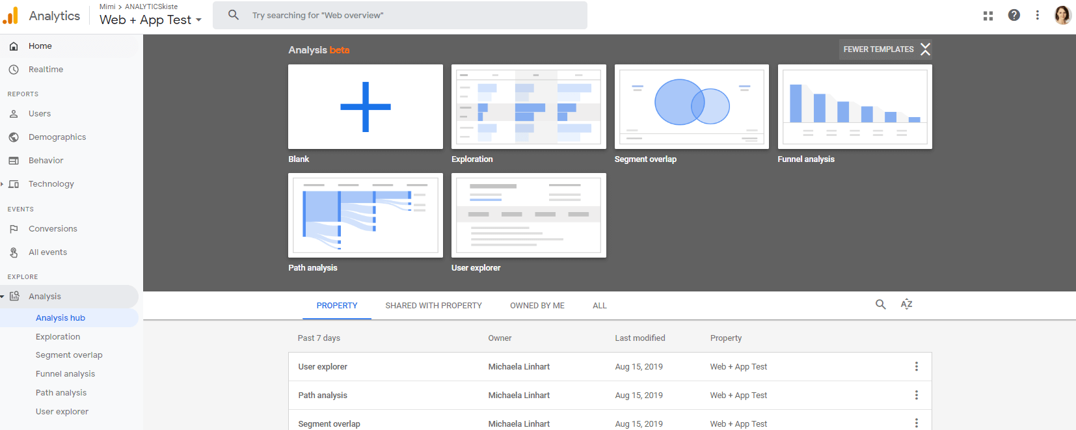Image resolution: width=1076 pixels, height=430 pixels.
Task: Click the search icon above the analyses table
Action: [x=880, y=304]
